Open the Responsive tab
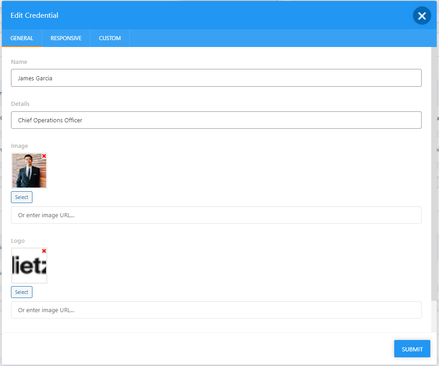 (x=66, y=38)
